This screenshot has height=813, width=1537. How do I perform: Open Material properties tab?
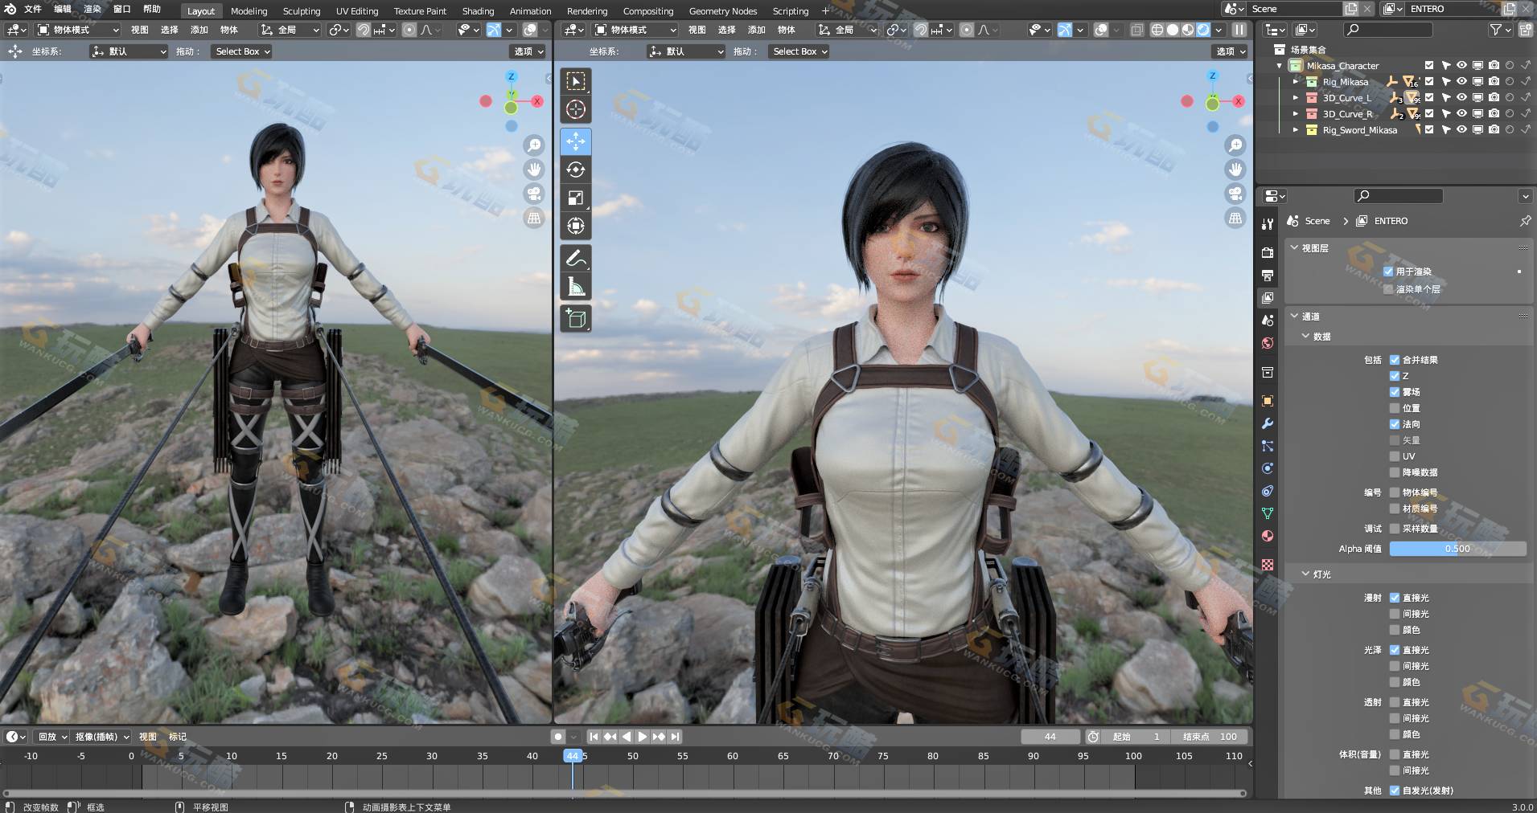point(1268,536)
